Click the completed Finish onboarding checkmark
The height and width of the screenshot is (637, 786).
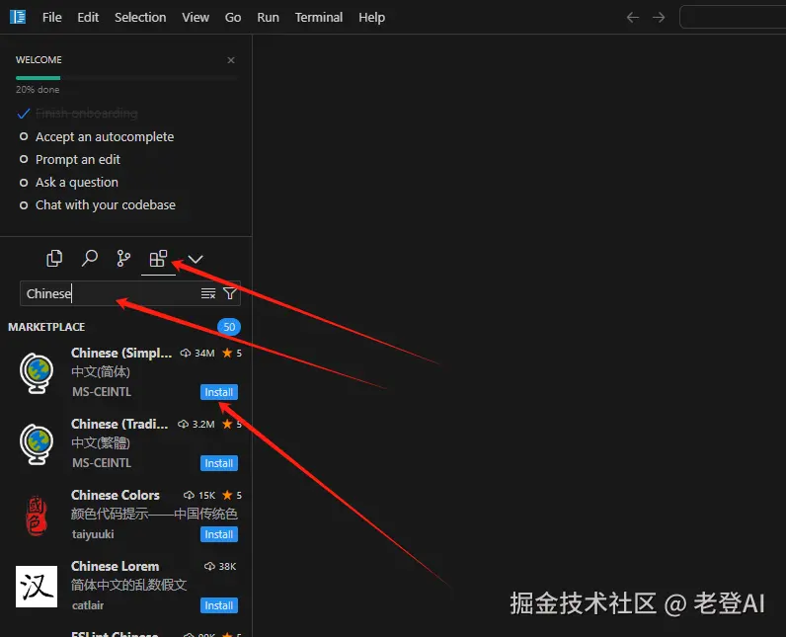tap(24, 114)
